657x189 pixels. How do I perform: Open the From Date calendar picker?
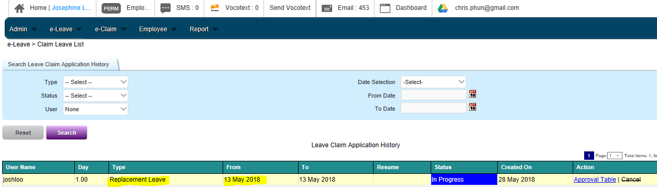(x=473, y=95)
